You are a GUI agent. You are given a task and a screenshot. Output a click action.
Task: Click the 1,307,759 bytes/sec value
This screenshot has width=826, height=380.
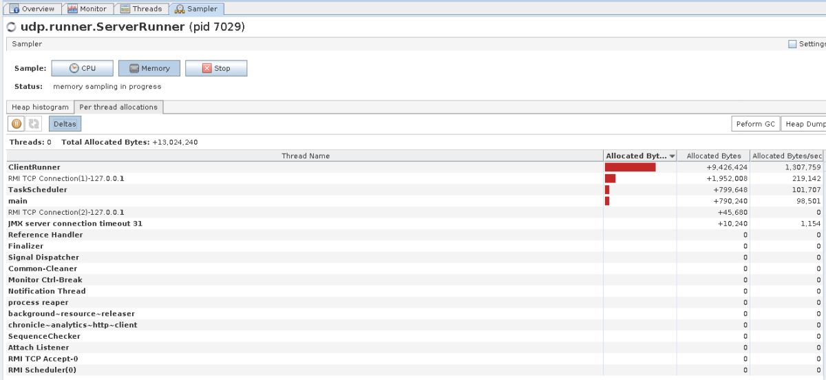click(803, 167)
